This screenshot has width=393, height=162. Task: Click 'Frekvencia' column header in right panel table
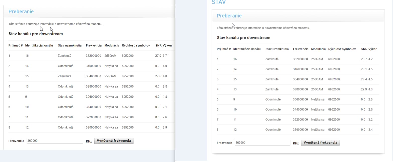click(301, 49)
